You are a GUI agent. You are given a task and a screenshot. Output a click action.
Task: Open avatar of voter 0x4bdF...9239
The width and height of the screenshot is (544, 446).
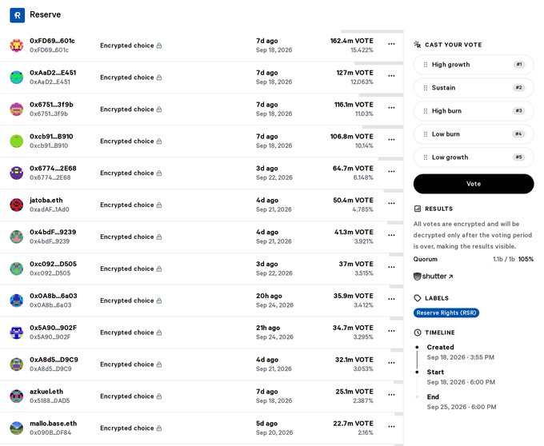pos(16,237)
